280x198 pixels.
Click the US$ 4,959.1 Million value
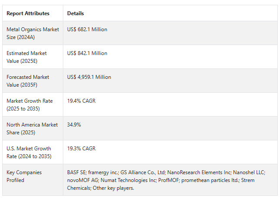89,77
